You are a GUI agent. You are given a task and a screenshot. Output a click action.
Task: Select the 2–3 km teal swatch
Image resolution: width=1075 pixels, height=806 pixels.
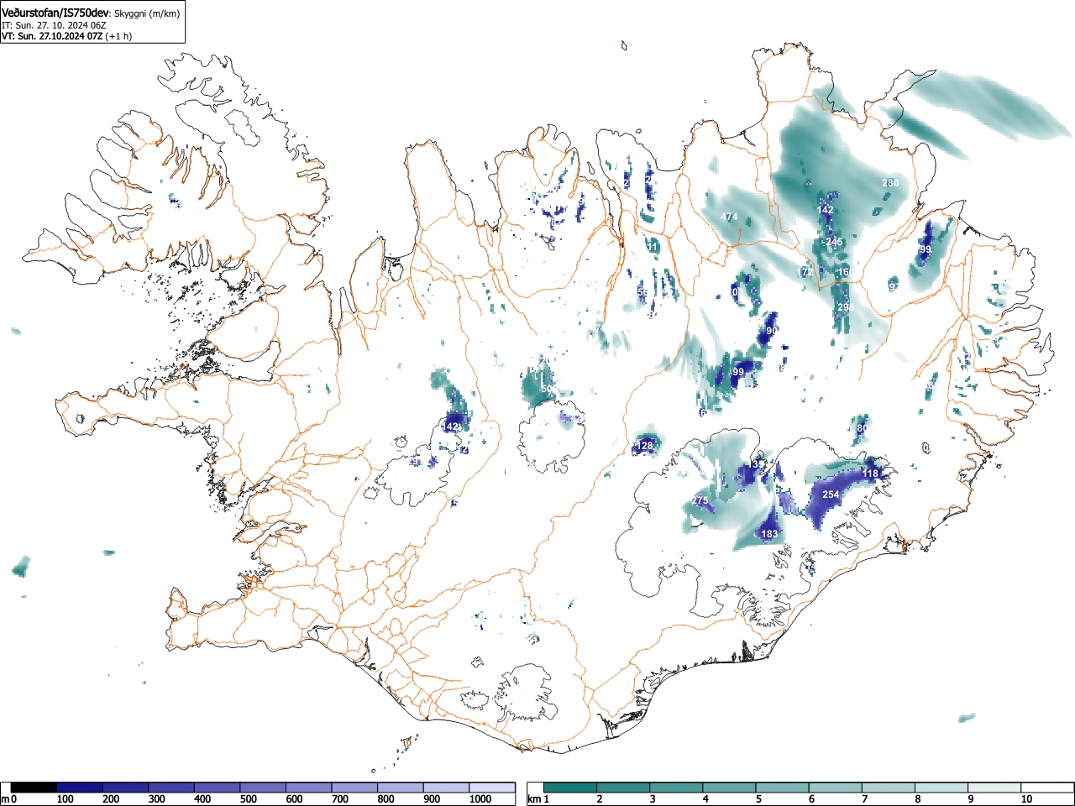click(624, 788)
